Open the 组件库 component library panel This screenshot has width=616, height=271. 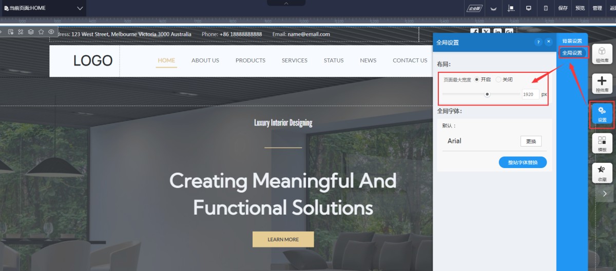point(602,54)
